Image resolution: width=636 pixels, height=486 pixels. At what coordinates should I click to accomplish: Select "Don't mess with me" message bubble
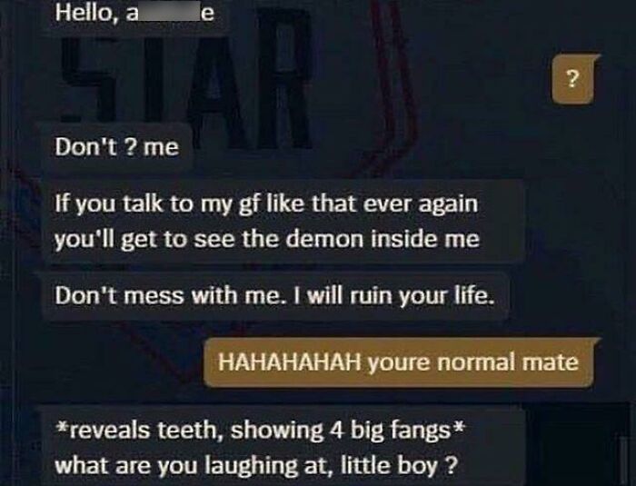point(275,296)
